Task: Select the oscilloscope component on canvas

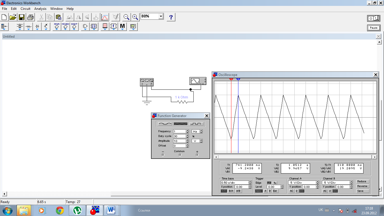Action: click(198, 81)
